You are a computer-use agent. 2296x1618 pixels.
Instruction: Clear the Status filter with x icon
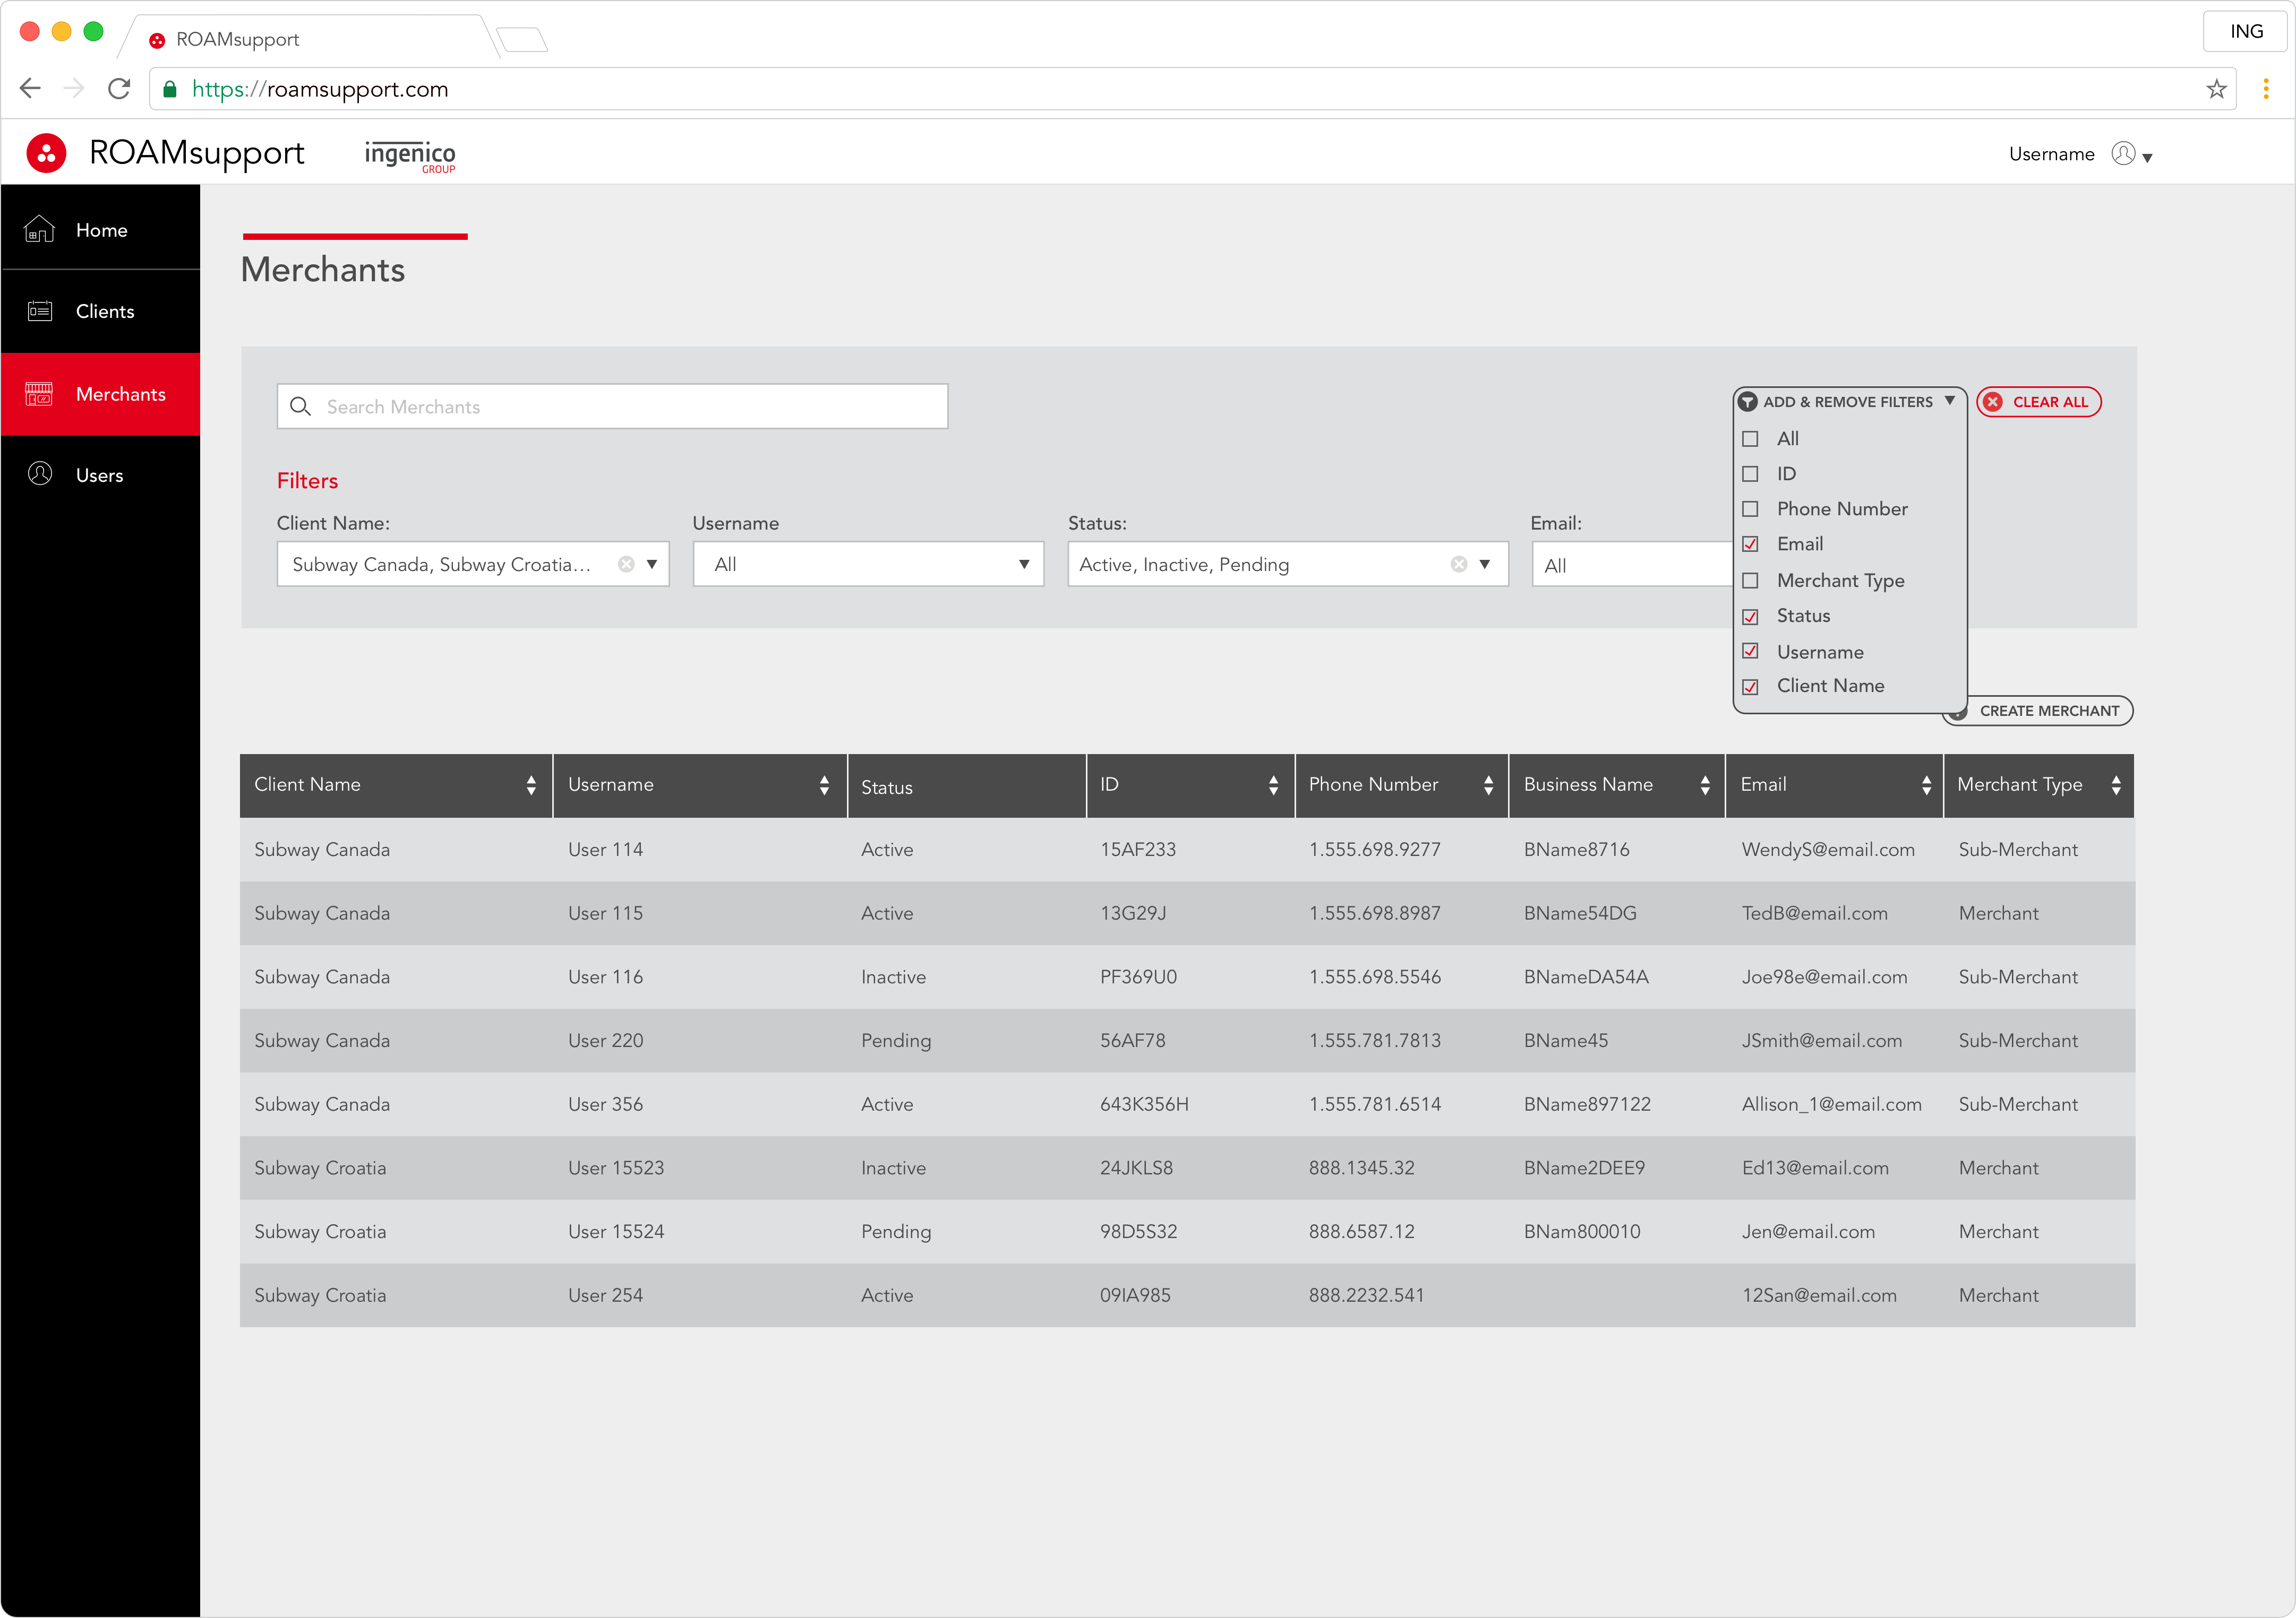1459,565
